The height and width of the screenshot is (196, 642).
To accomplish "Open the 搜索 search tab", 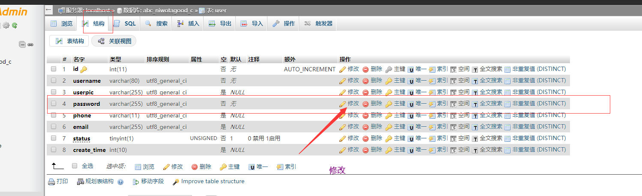I will click(156, 23).
